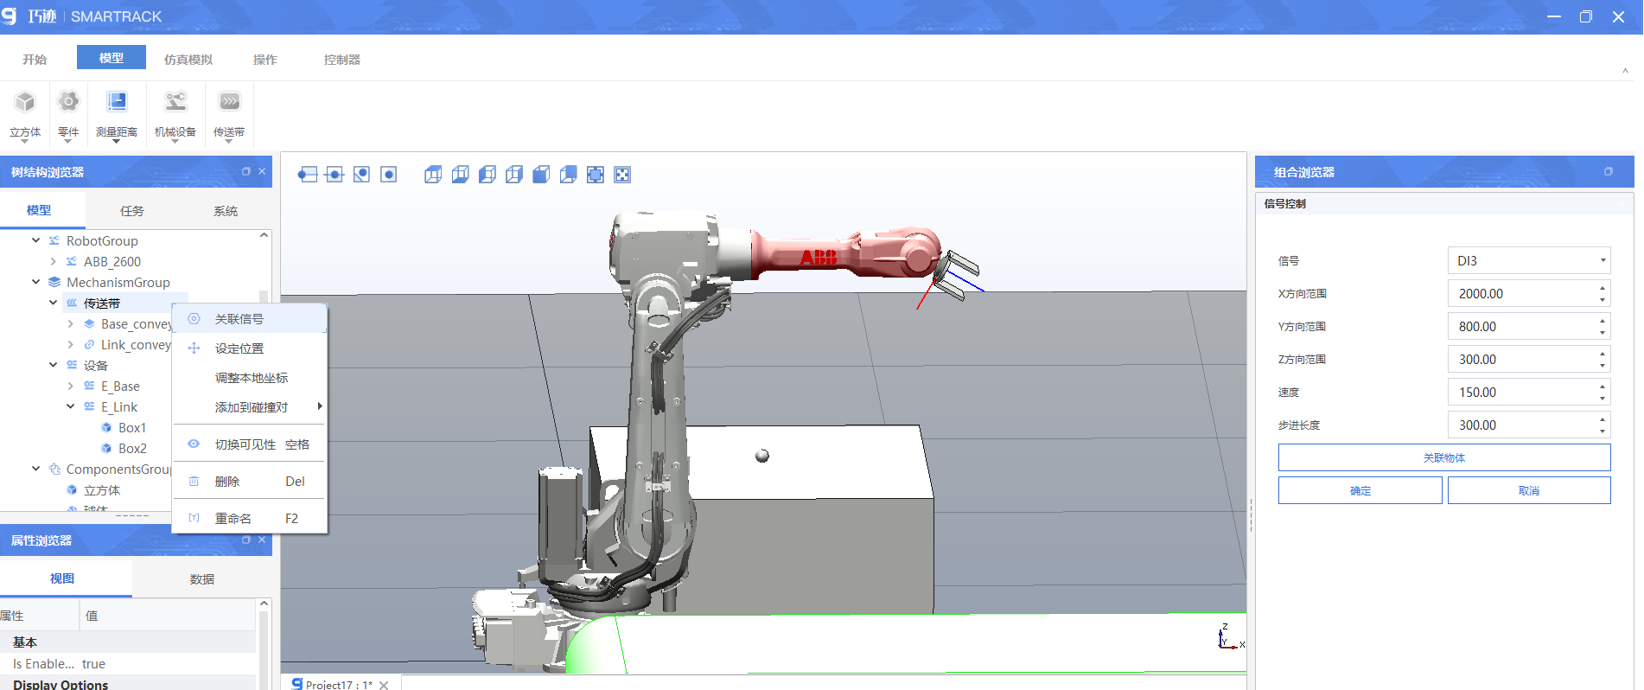Insert a cube with 立方体 tool

tap(25, 114)
